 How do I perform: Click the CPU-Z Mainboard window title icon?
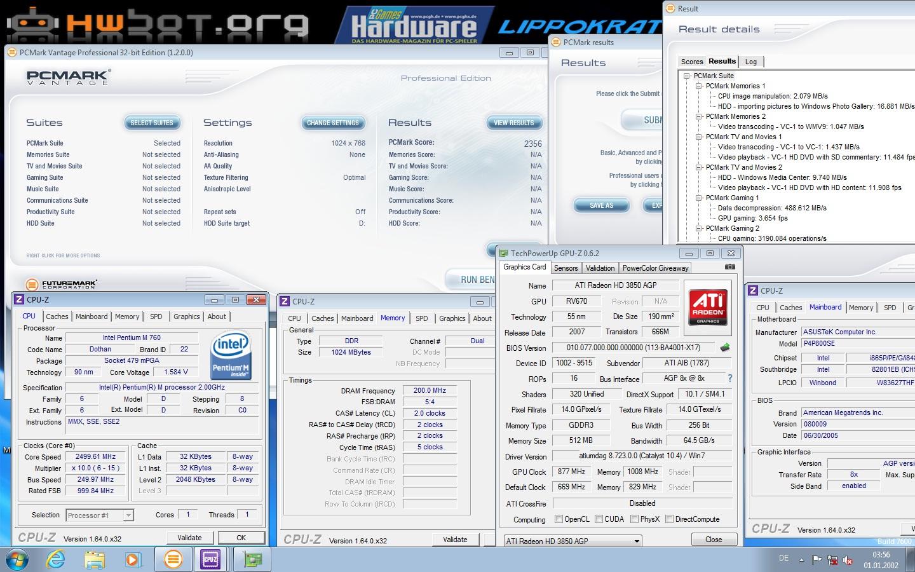[753, 290]
